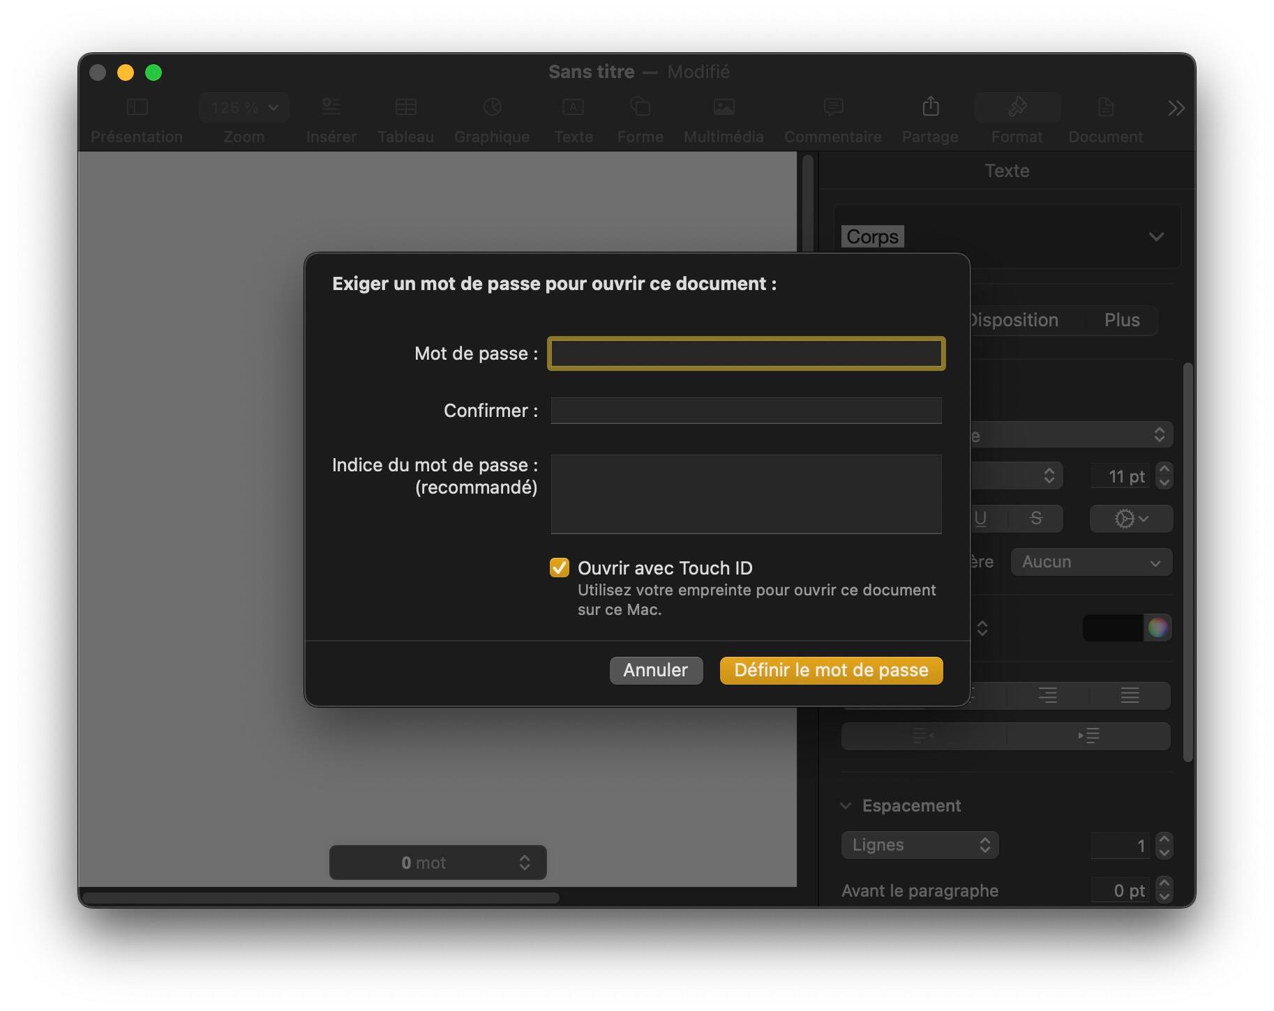
Task: Open the Multimédia toolbar icon
Action: [723, 119]
